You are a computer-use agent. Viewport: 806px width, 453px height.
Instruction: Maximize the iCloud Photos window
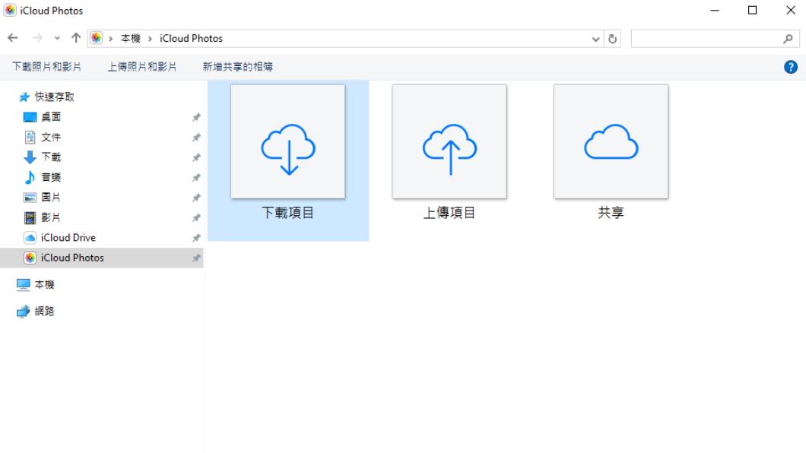[x=753, y=11]
